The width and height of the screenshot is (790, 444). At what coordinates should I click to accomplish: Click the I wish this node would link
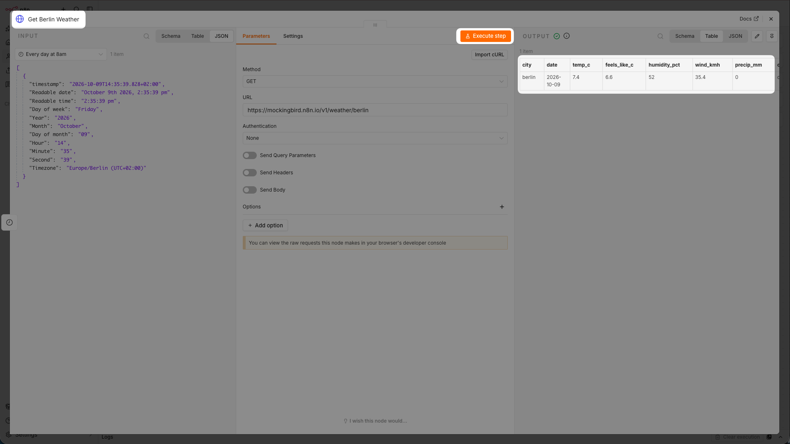pyautogui.click(x=375, y=421)
